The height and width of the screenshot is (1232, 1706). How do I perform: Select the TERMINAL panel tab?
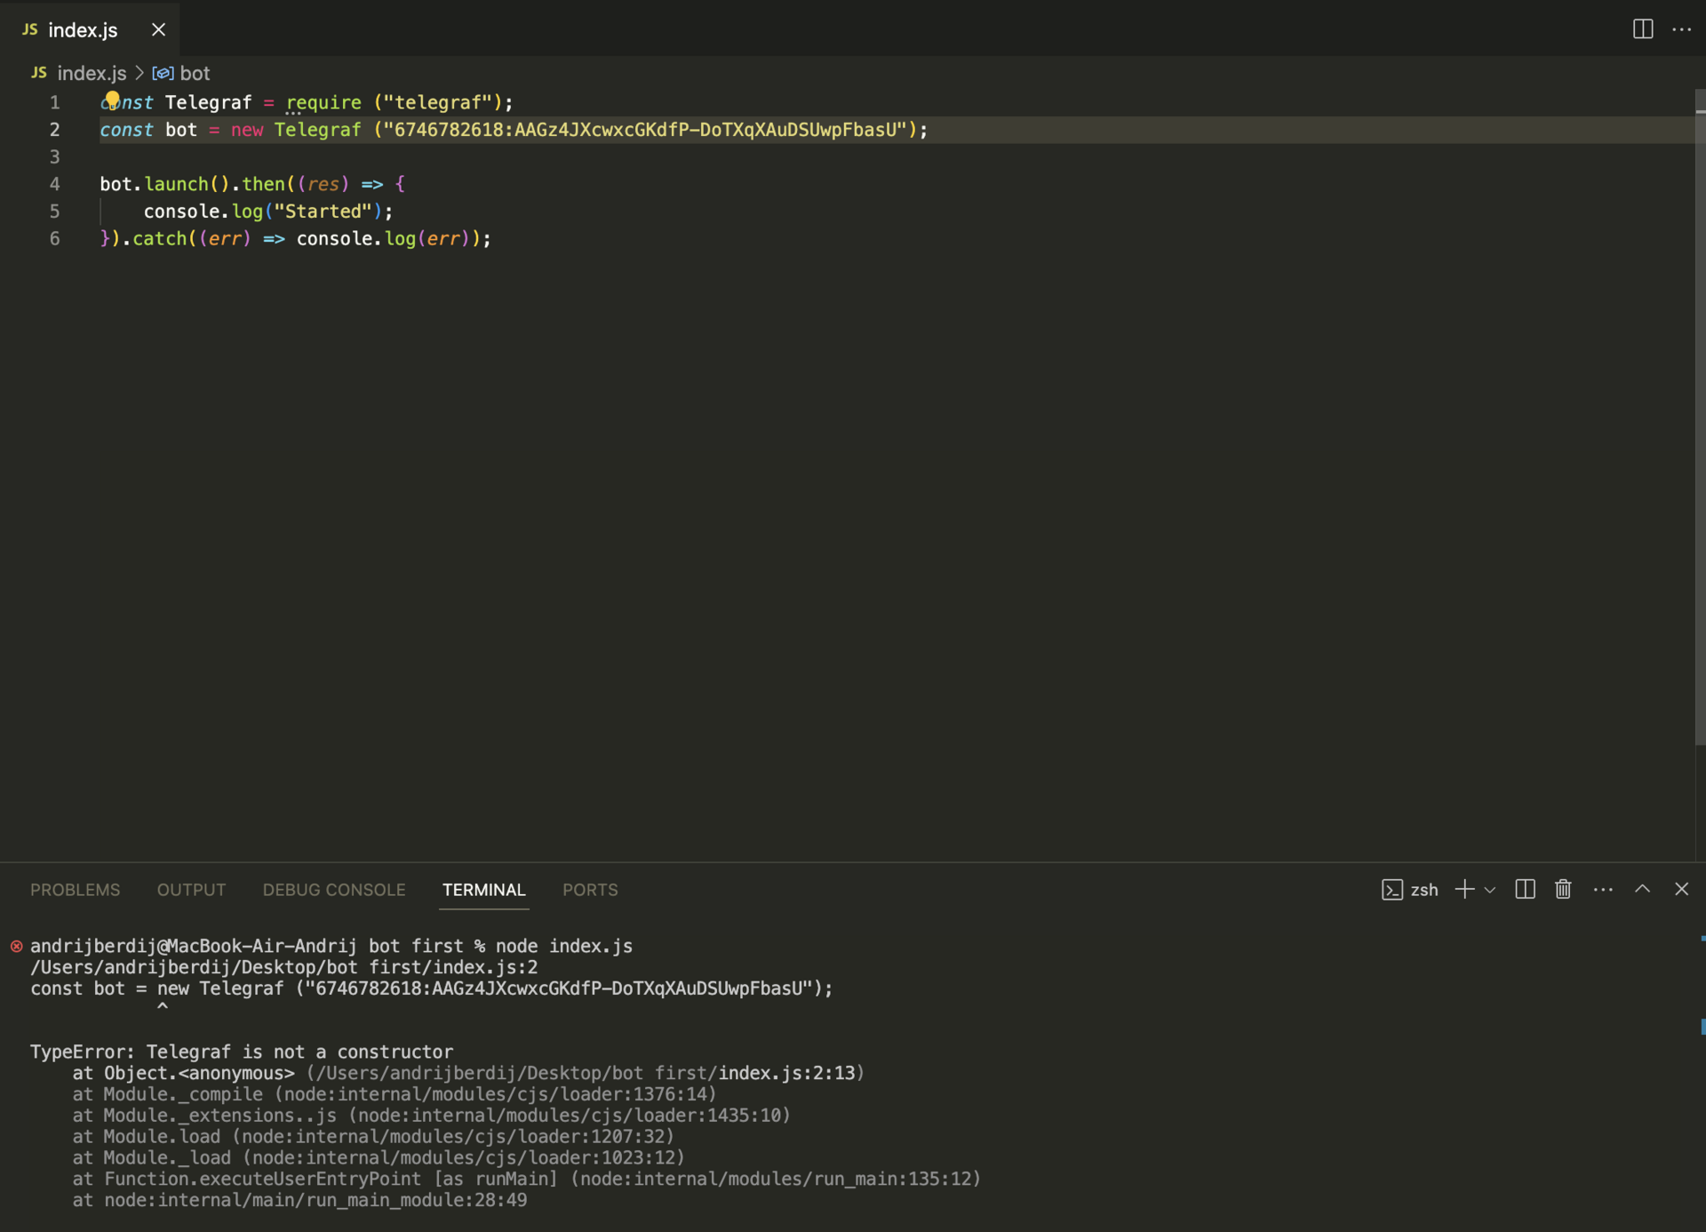click(x=484, y=890)
